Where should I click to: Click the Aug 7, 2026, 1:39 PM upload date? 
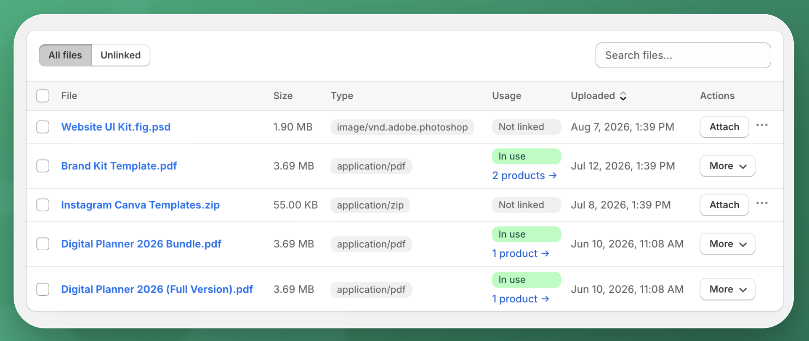(623, 127)
